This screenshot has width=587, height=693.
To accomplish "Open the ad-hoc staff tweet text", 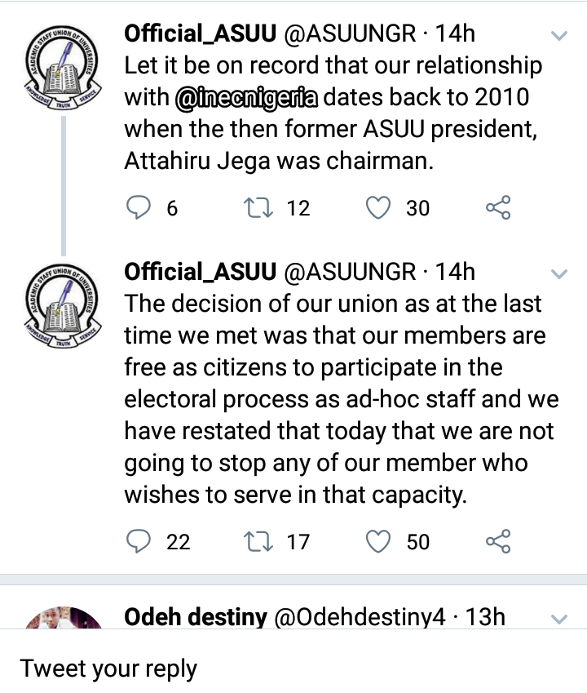I will pyautogui.click(x=341, y=399).
